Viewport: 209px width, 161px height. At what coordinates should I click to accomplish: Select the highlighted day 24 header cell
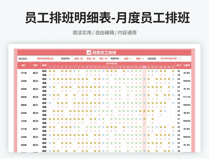pos(144,67)
